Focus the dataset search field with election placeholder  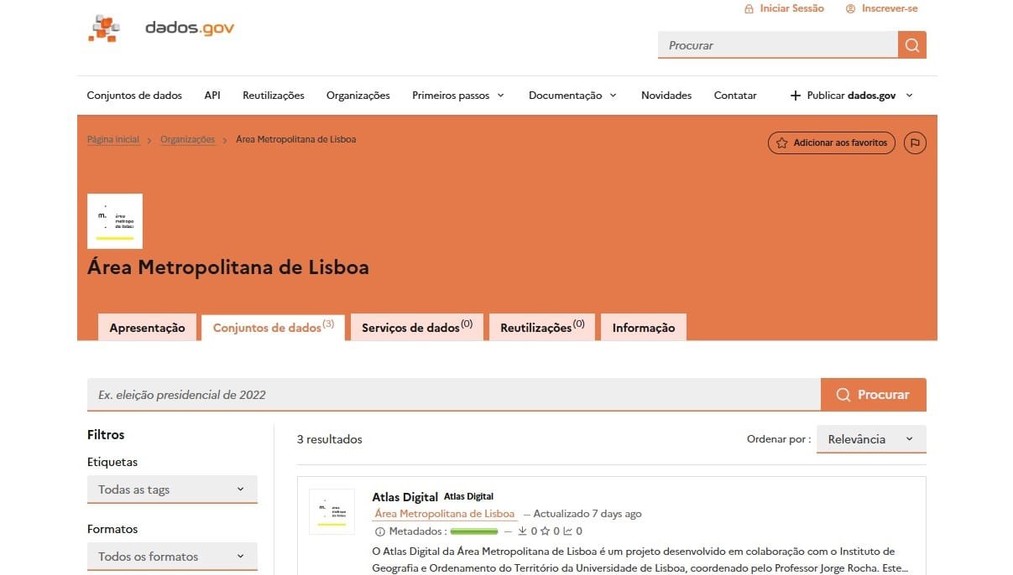click(x=454, y=395)
